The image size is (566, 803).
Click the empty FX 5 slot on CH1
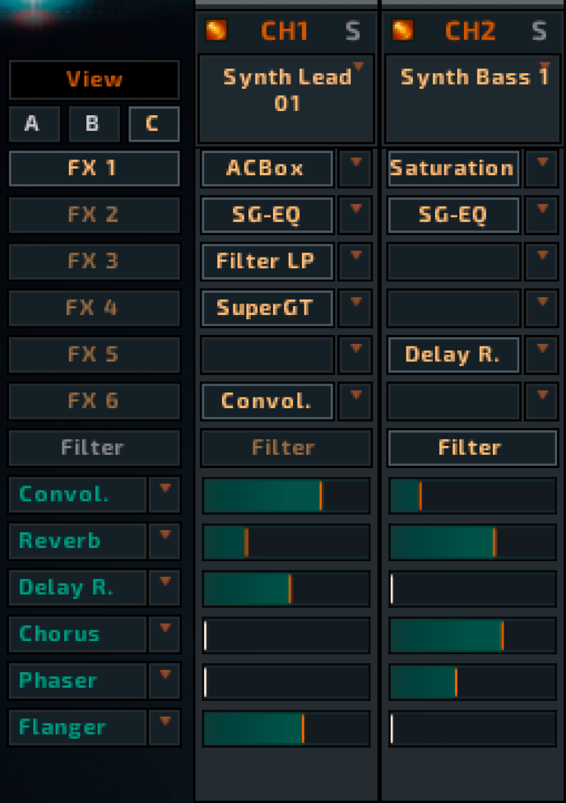[267, 355]
